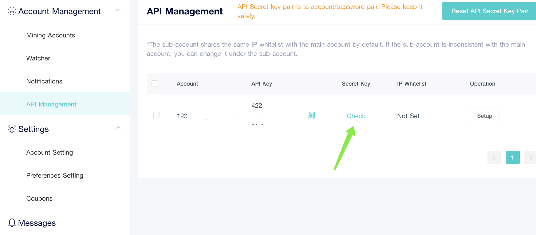
Task: Click the Settings gear icon
Action: click(12, 129)
